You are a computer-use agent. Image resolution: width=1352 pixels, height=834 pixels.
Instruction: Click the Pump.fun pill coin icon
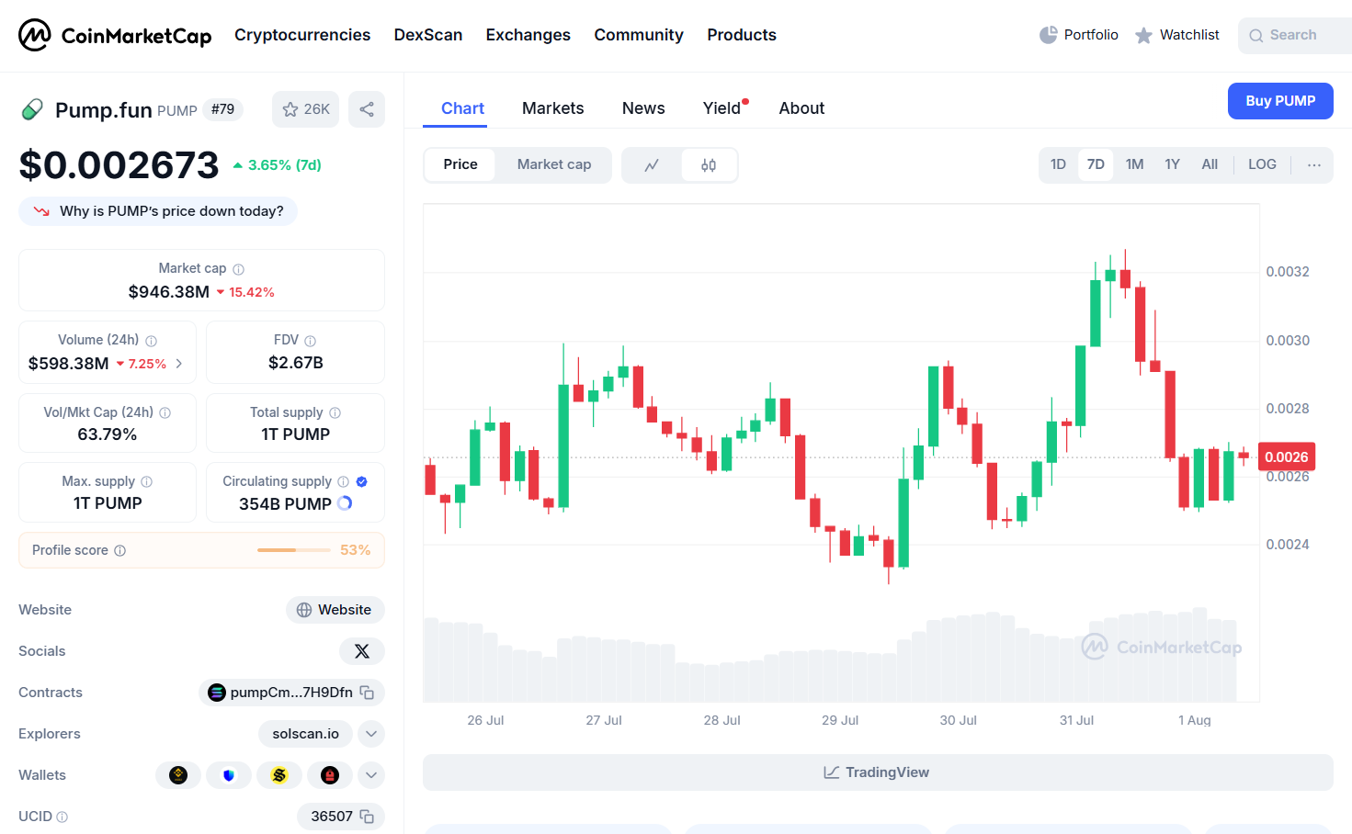(x=32, y=109)
